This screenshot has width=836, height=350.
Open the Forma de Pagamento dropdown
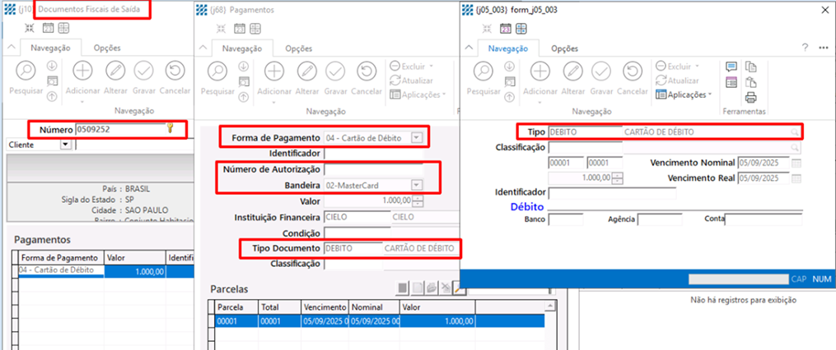point(417,137)
